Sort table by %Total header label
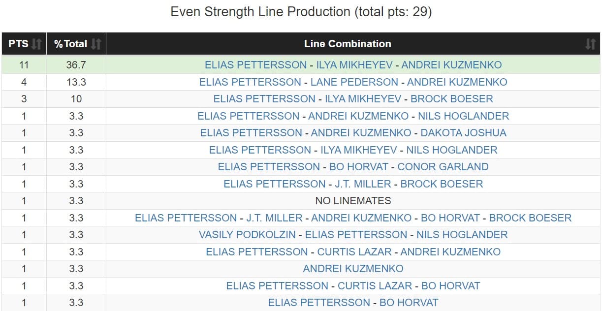This screenshot has width=602, height=311. 70,44
